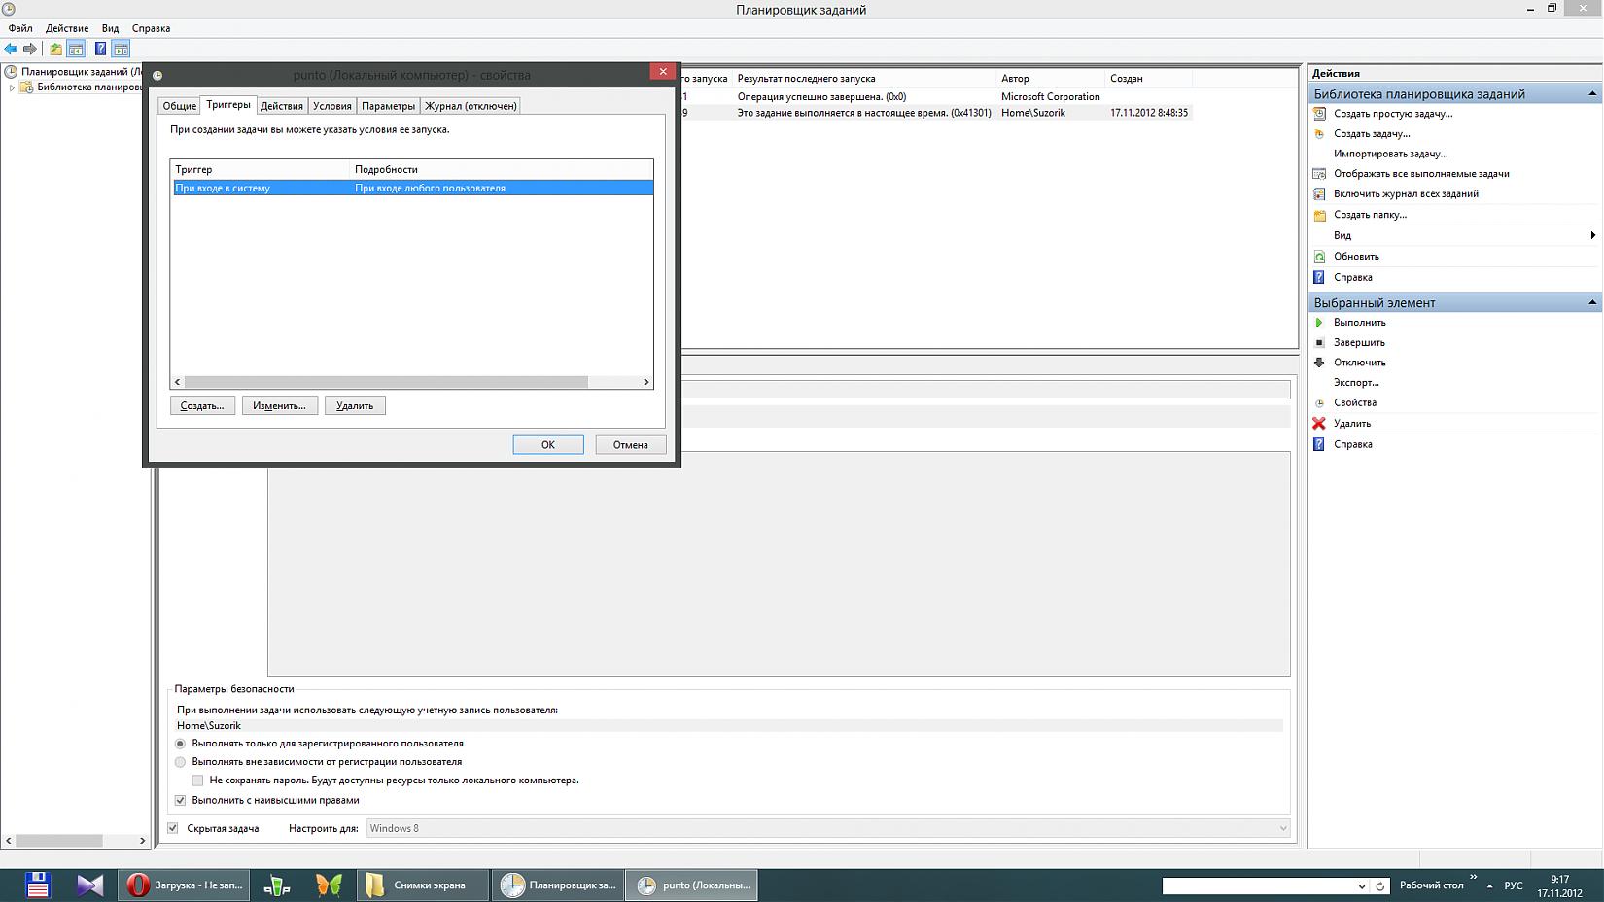Open Справка under Библиотека планировщика заданий
1604x902 pixels.
coord(1353,278)
